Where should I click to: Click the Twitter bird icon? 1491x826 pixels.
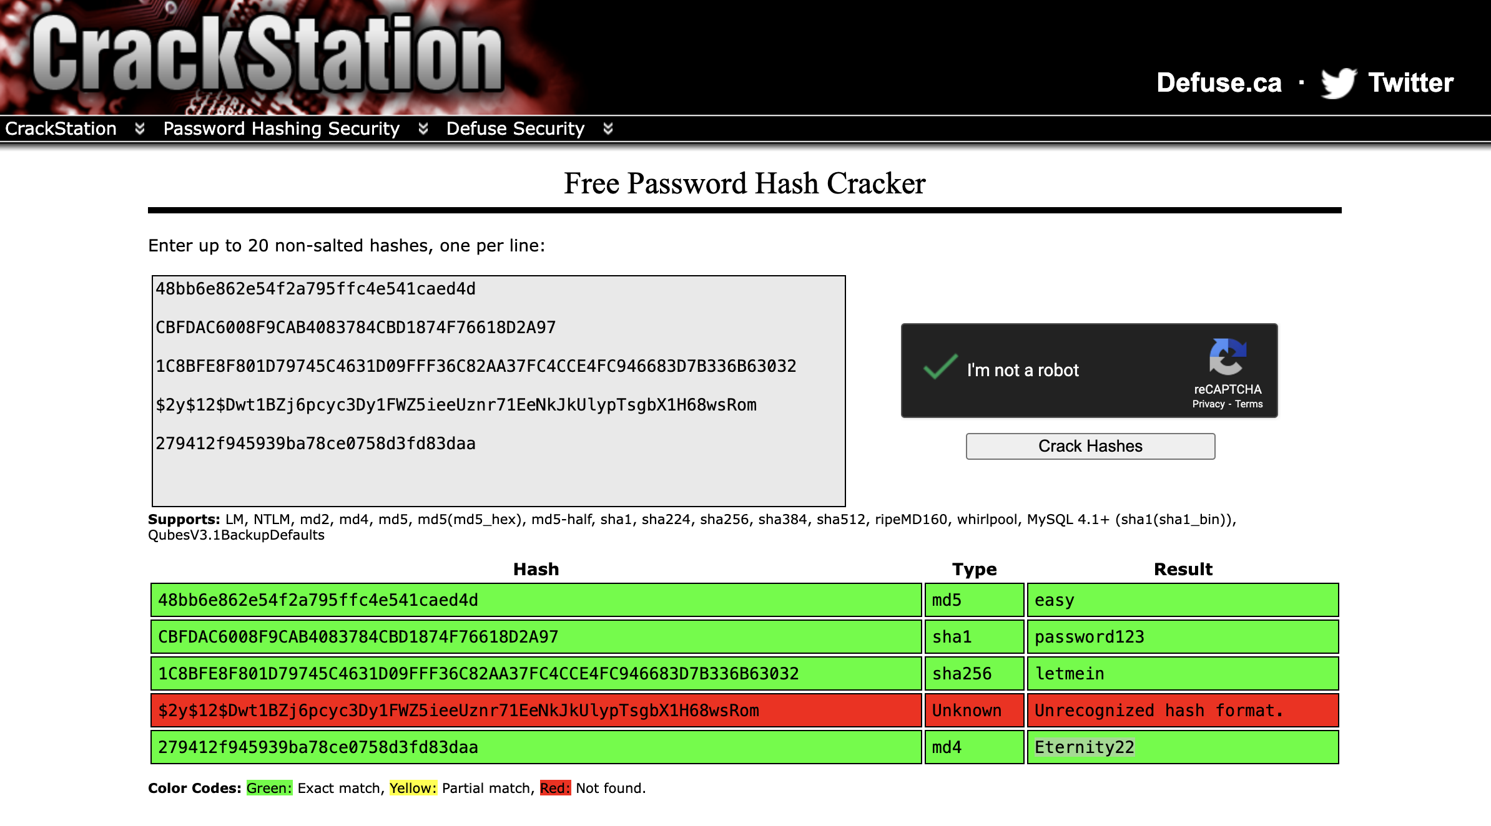[x=1339, y=83]
